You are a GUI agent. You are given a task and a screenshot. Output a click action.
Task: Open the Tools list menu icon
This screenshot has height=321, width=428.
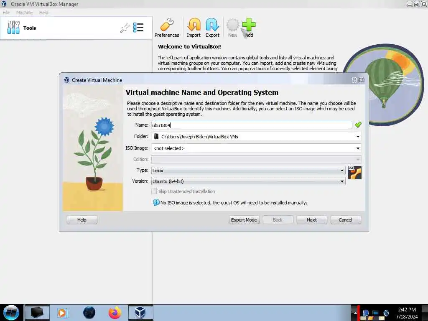point(138,28)
